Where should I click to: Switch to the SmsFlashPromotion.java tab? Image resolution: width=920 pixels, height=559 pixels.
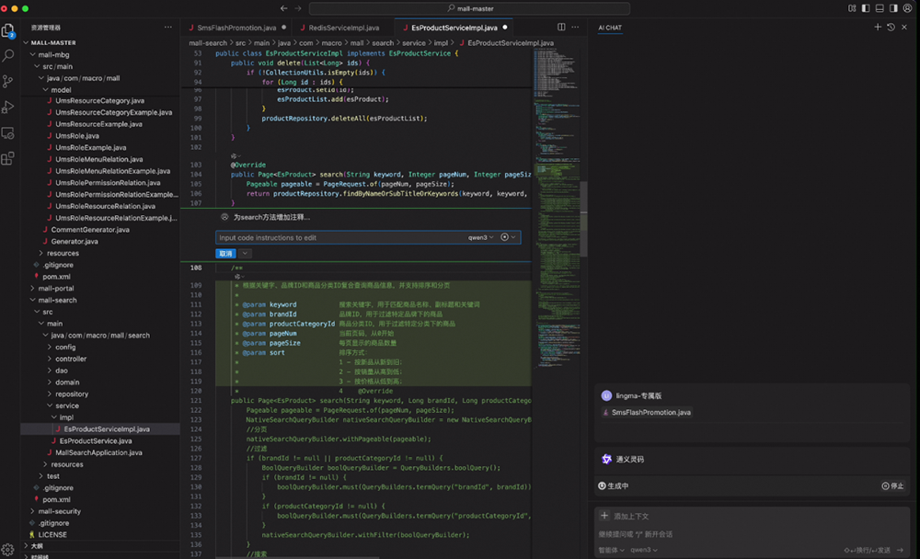click(236, 28)
